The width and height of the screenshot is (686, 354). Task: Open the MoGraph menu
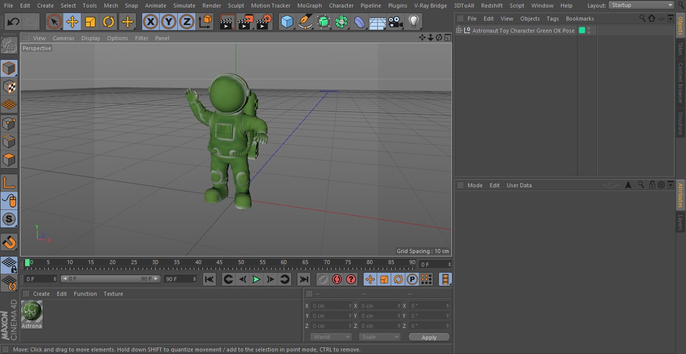[x=309, y=6]
